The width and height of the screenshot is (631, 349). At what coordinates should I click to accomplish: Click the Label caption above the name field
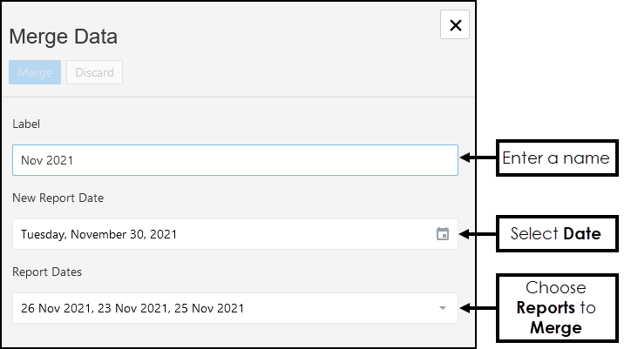(26, 124)
